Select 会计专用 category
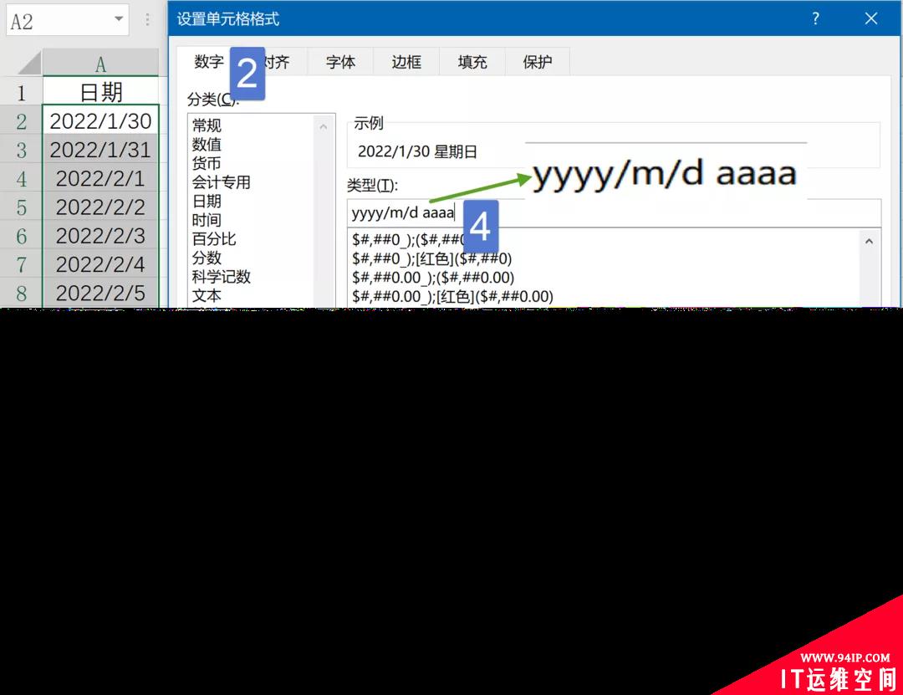This screenshot has height=695, width=903. [x=221, y=182]
